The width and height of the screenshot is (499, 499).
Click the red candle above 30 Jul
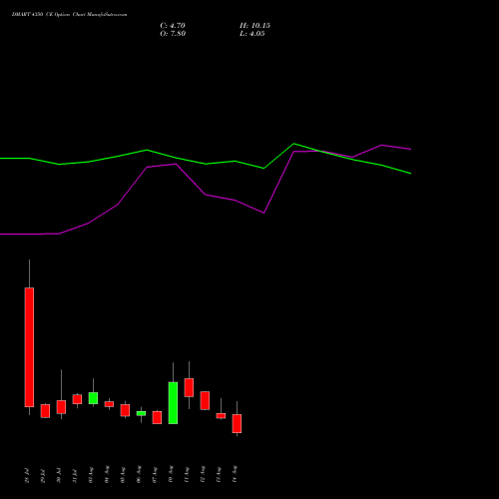(61, 407)
